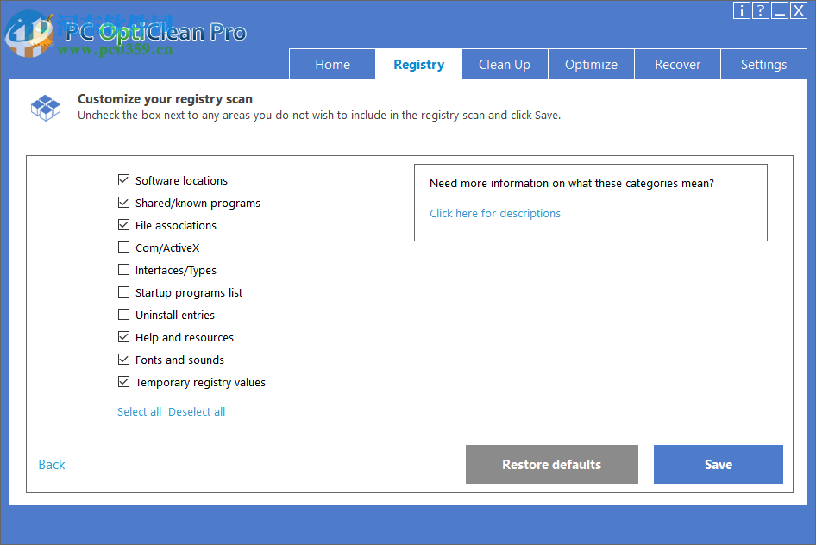This screenshot has height=545, width=816.
Task: Enable Uninstall entries scanning
Action: (123, 314)
